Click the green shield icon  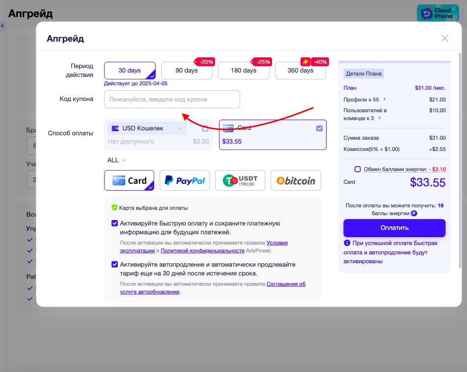[x=115, y=207]
